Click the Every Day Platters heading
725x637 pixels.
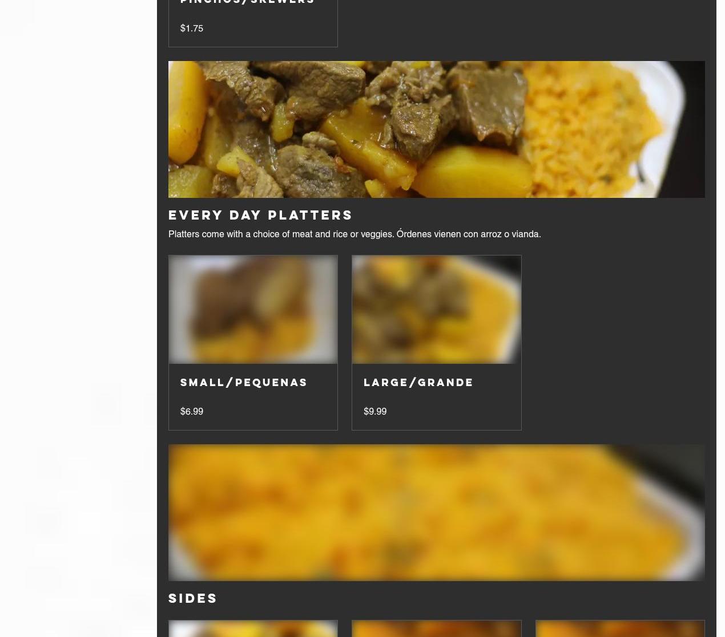[x=260, y=215]
